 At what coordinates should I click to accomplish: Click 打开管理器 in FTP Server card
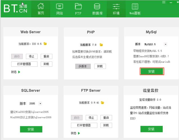[84, 125]
